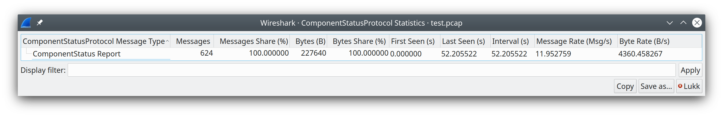Open the Save as... dialog
723x117 pixels.
[x=656, y=86]
